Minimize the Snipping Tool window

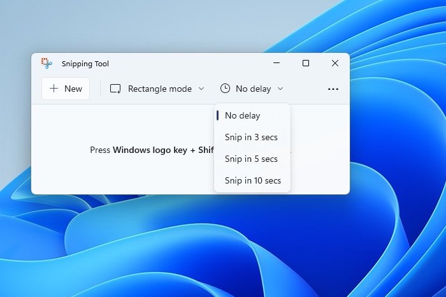[x=277, y=63]
